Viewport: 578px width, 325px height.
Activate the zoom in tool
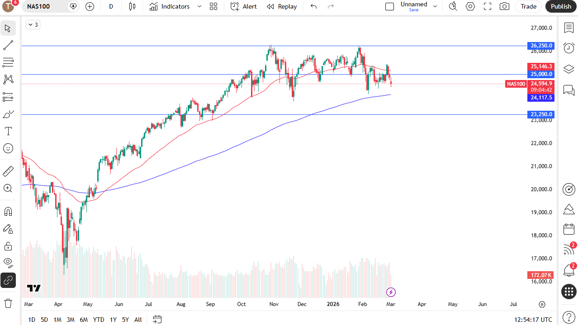[8, 188]
